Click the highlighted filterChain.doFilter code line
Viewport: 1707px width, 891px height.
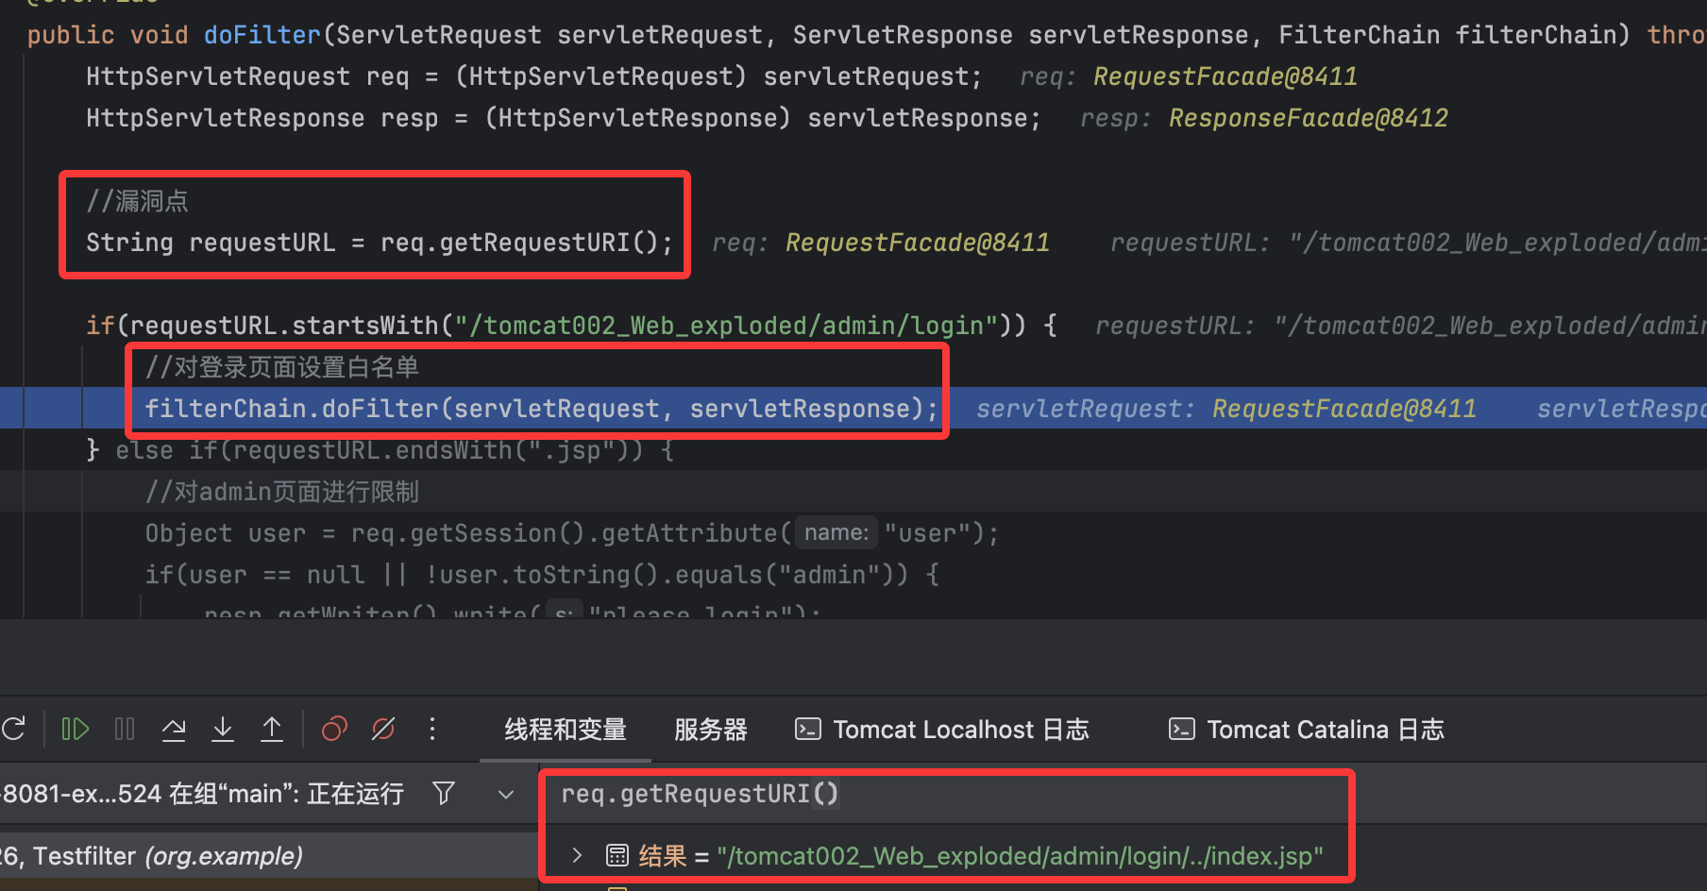[540, 409]
